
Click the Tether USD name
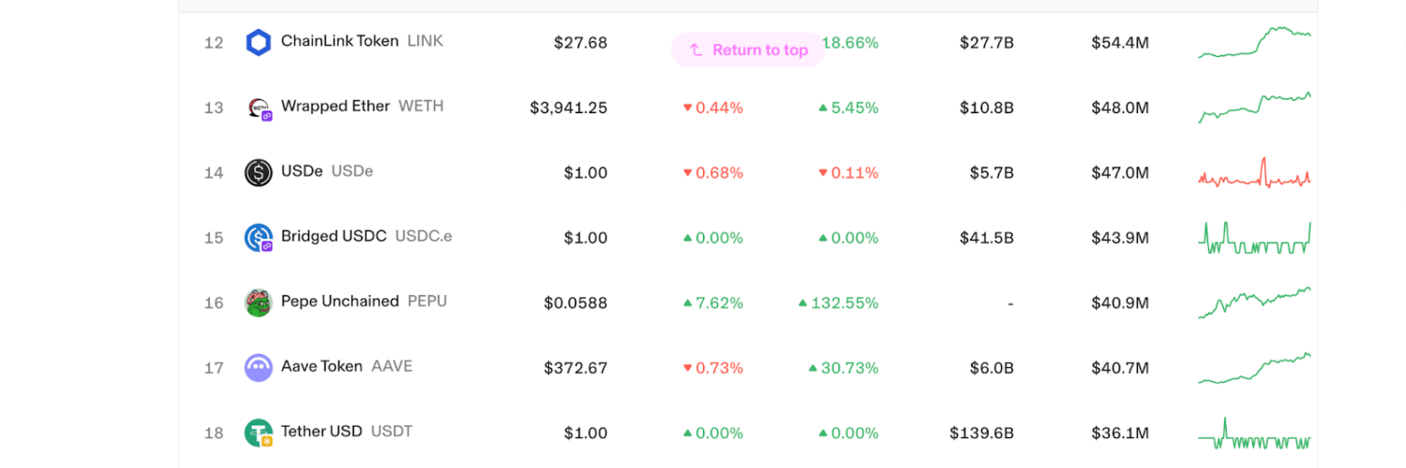coord(322,431)
